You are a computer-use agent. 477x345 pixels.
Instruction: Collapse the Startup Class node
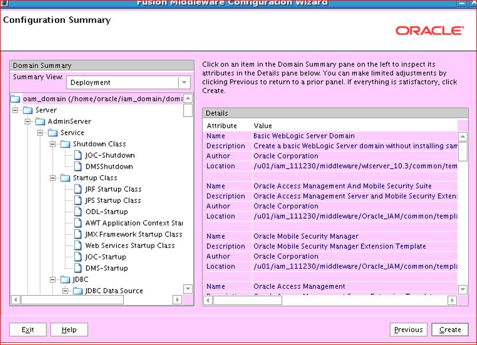(x=53, y=177)
